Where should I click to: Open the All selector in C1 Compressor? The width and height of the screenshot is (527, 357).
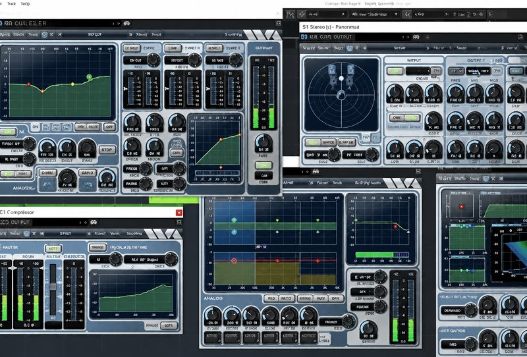pyautogui.click(x=100, y=260)
